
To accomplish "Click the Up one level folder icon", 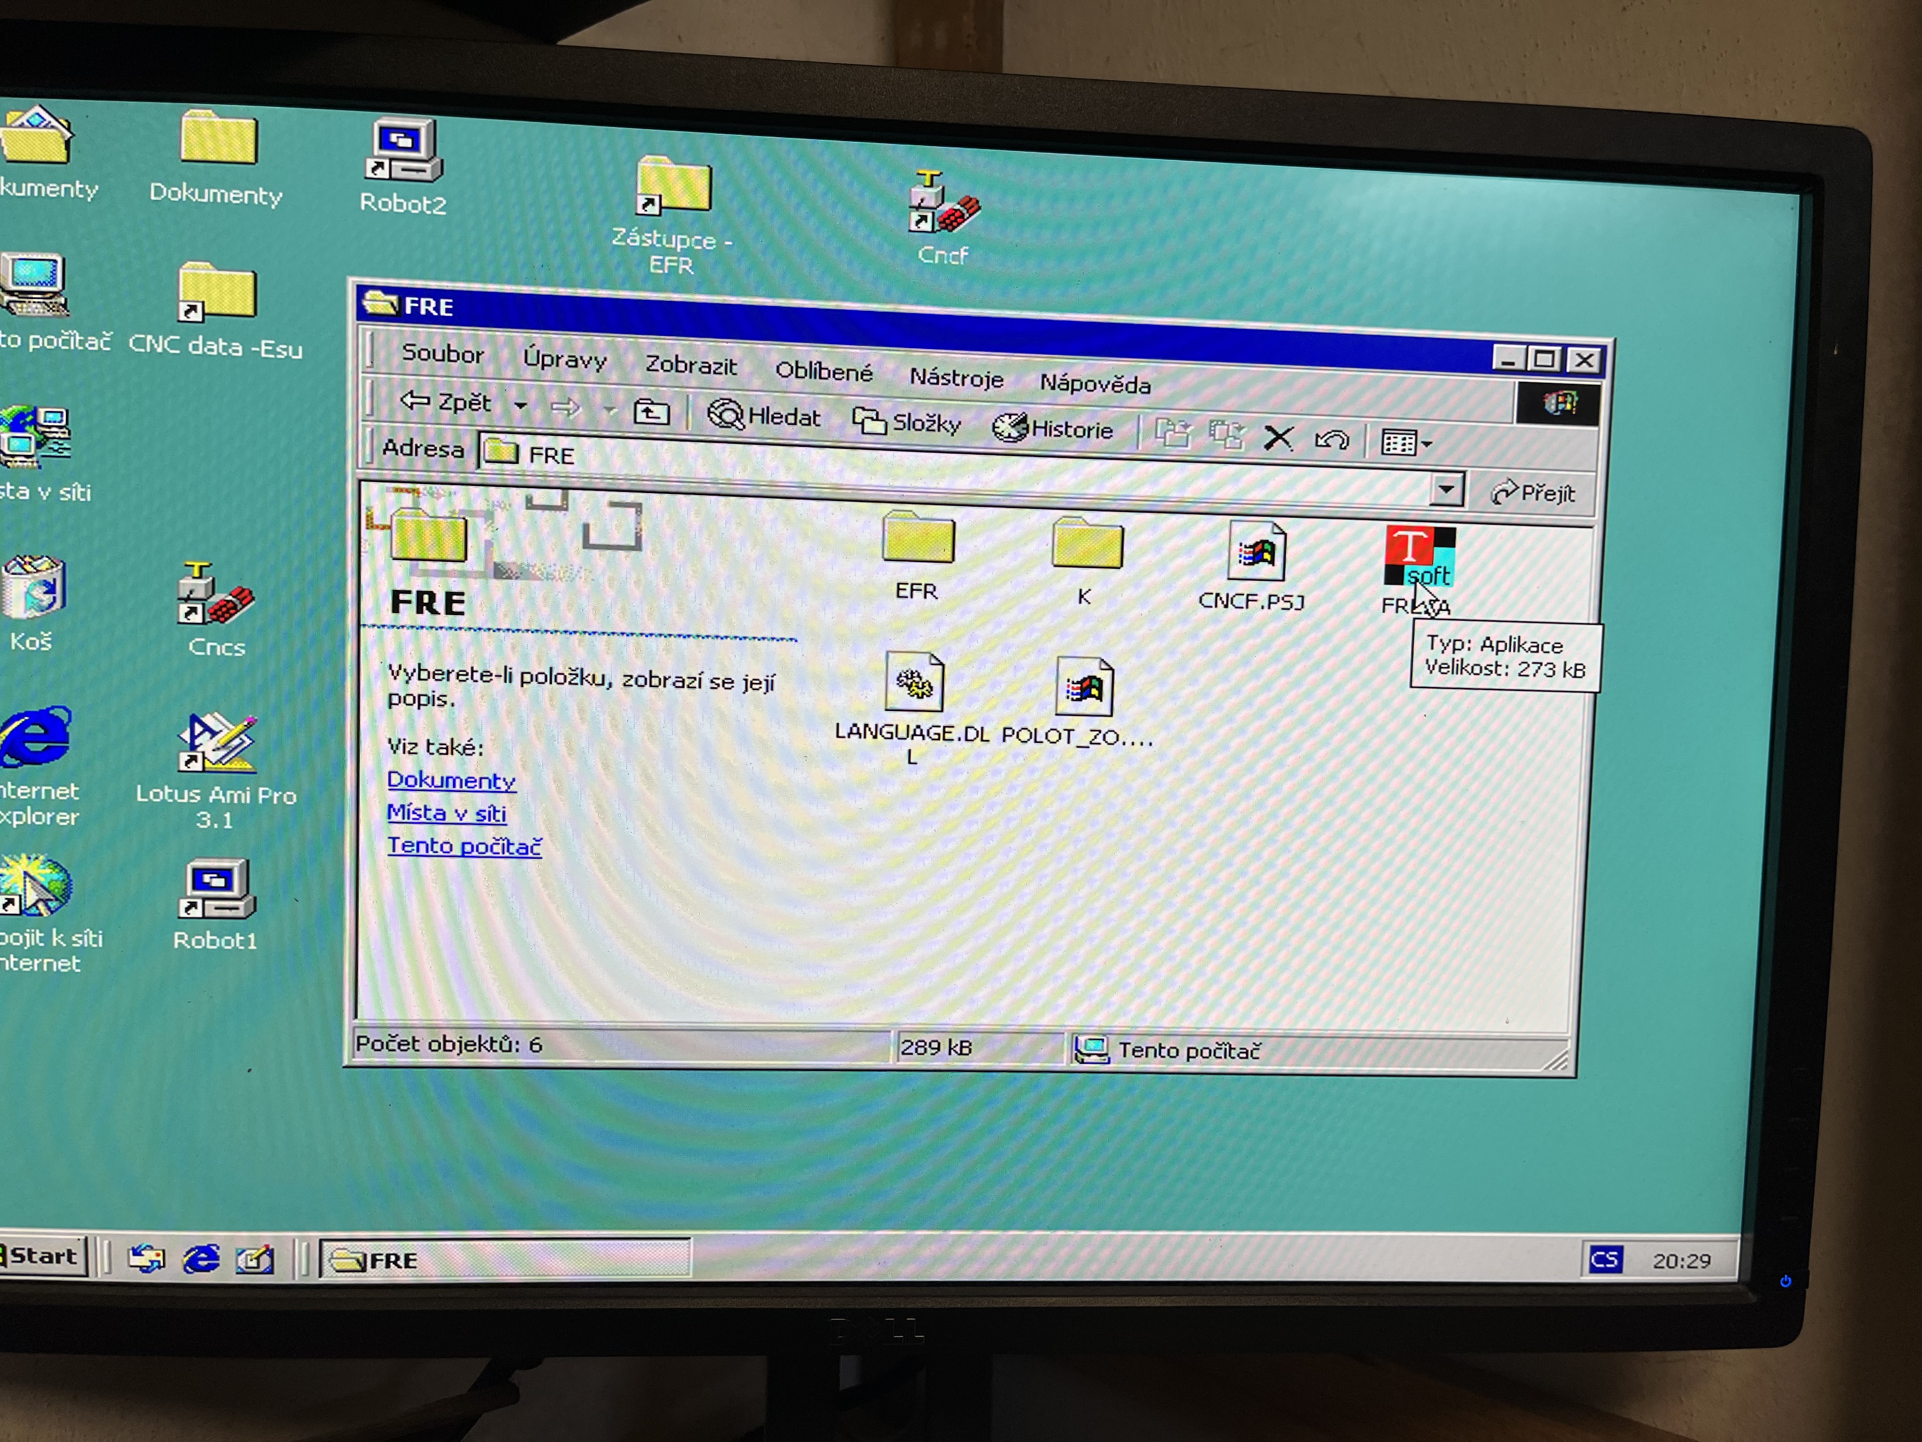I will tap(651, 411).
